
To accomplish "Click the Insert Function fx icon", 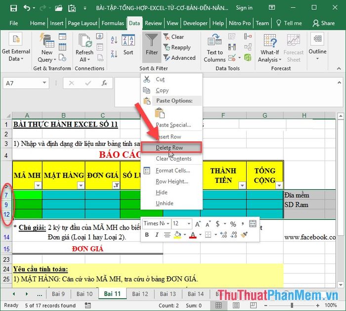I will point(104,83).
